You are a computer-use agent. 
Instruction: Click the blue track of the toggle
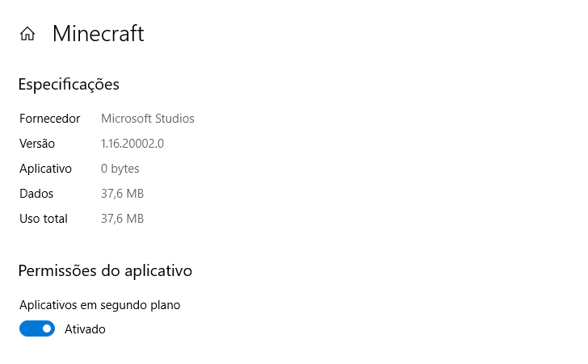29,328
